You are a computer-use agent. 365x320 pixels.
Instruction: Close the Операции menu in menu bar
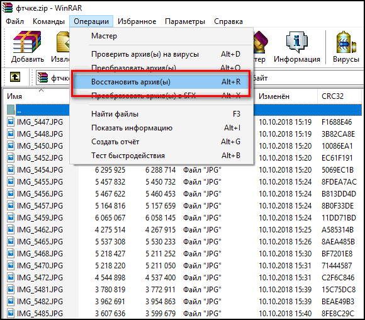click(x=91, y=21)
